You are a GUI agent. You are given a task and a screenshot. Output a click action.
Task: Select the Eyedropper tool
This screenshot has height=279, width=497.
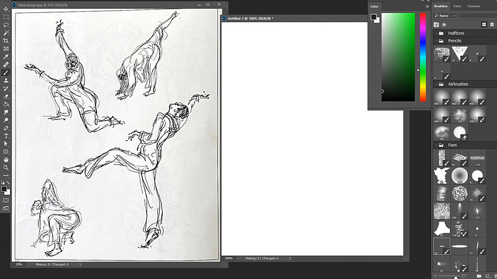[x=6, y=56]
